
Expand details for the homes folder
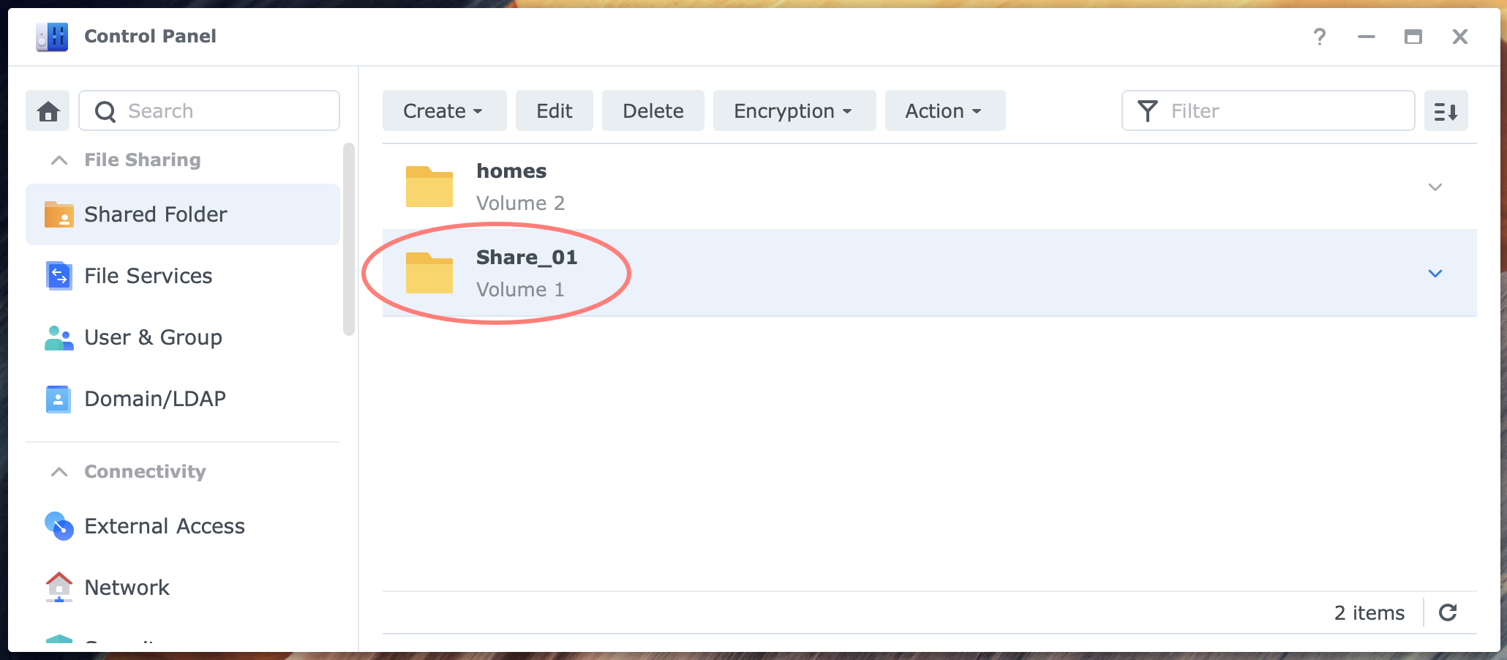click(x=1435, y=187)
